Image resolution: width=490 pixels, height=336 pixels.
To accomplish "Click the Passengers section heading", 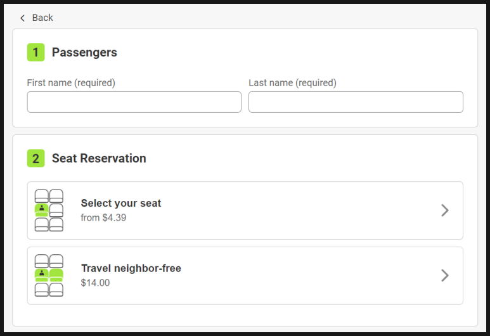I will [x=84, y=53].
